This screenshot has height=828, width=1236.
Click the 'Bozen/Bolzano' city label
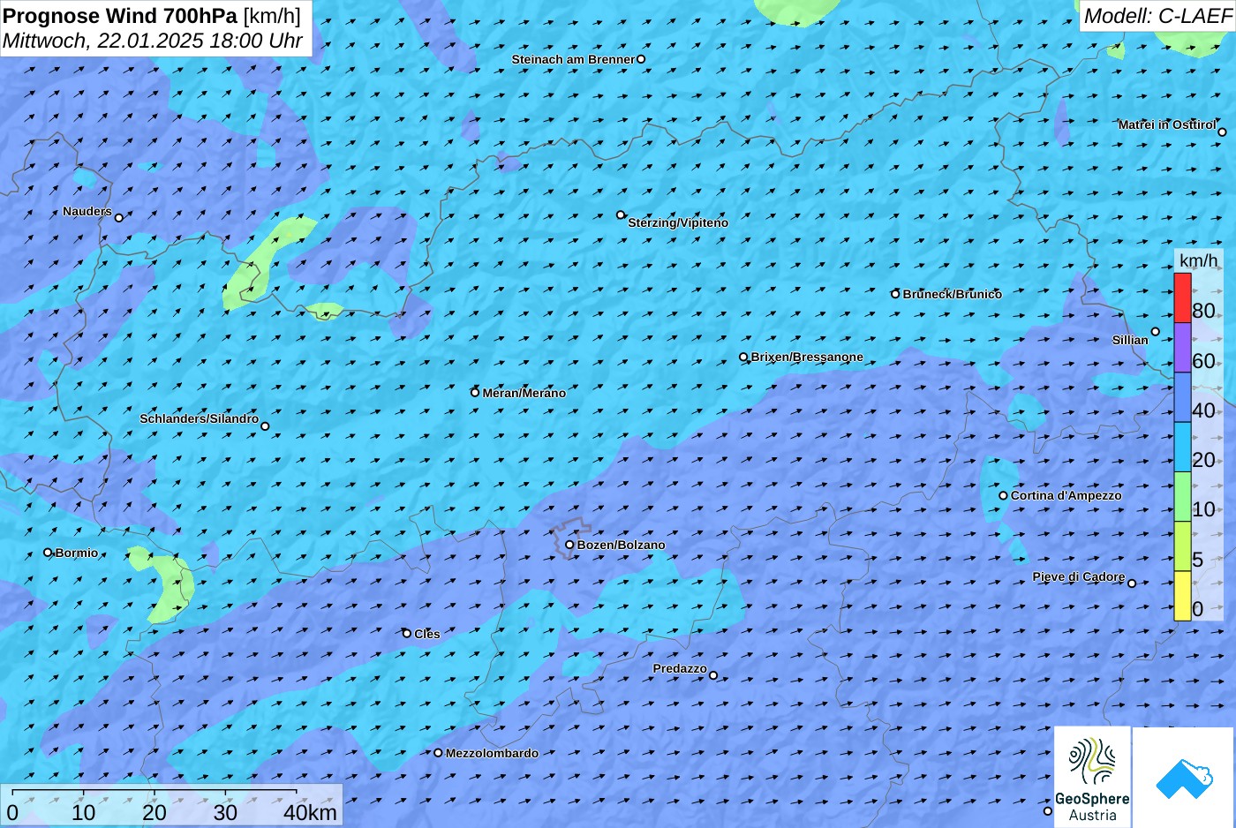click(622, 545)
